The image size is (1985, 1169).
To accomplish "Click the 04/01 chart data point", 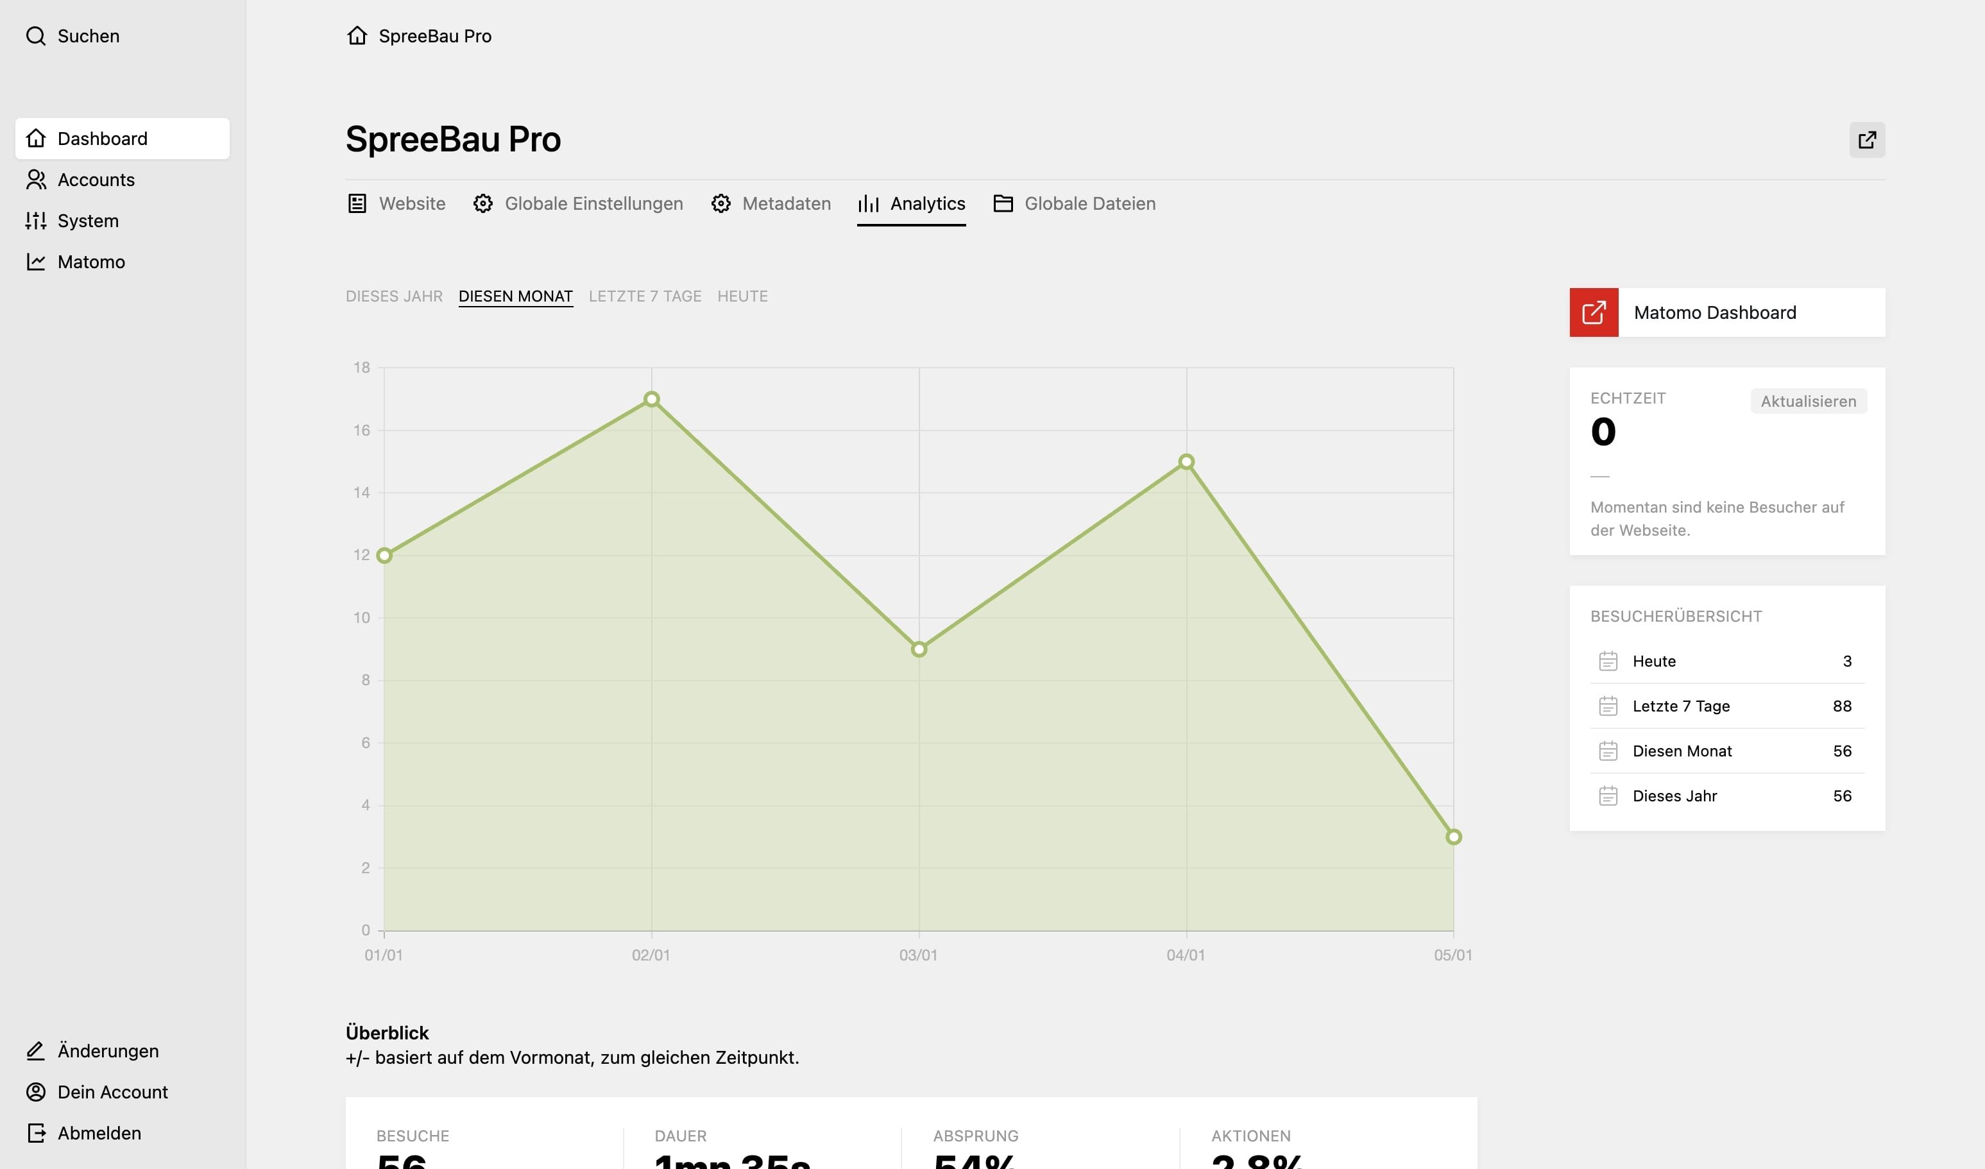I will point(1186,461).
